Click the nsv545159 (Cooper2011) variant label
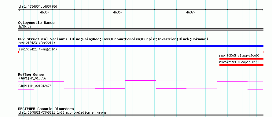The height and width of the screenshot is (117, 272). pos(239,62)
